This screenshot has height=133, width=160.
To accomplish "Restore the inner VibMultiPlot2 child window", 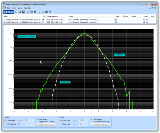I will coord(152,8).
